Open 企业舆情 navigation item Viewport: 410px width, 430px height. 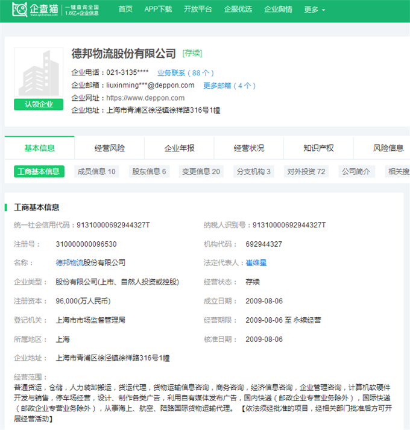pyautogui.click(x=278, y=9)
